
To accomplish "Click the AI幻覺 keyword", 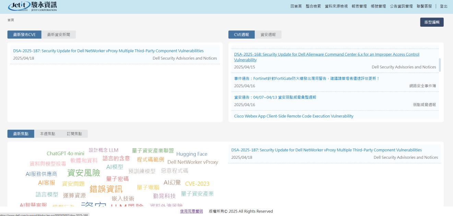I will click(x=172, y=182).
